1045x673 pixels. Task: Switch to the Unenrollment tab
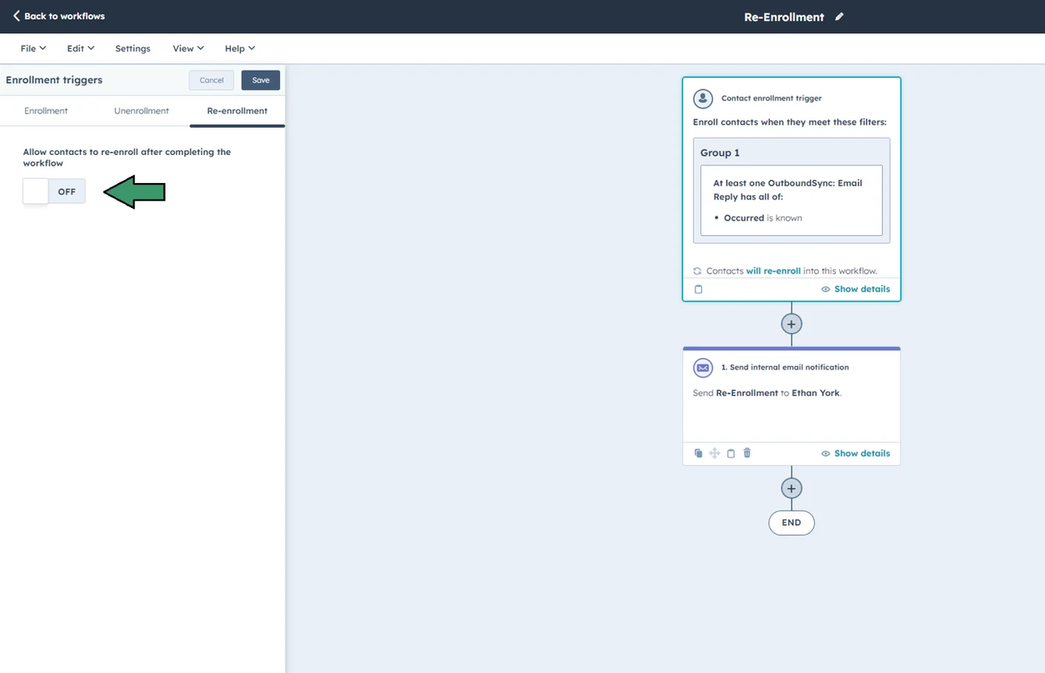click(x=141, y=110)
